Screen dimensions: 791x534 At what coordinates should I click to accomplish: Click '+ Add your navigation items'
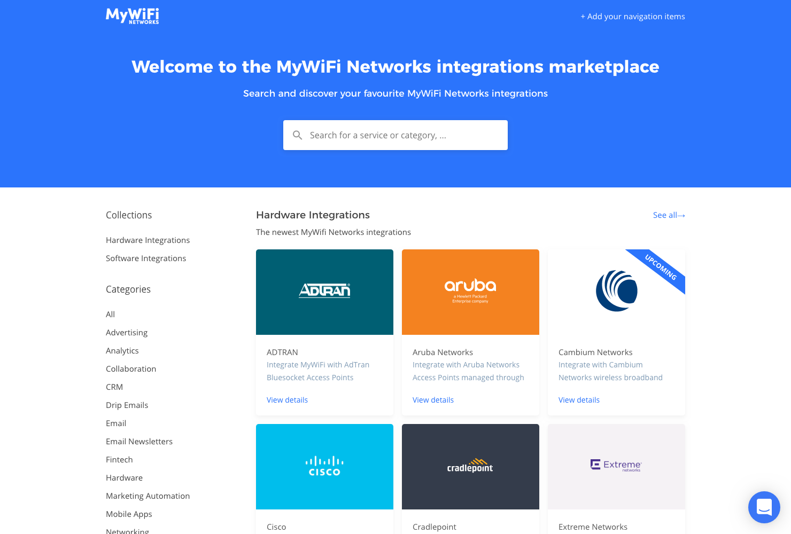pyautogui.click(x=633, y=17)
